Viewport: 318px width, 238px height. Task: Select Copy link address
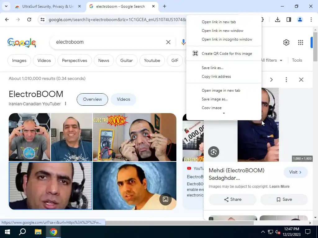coord(224,77)
